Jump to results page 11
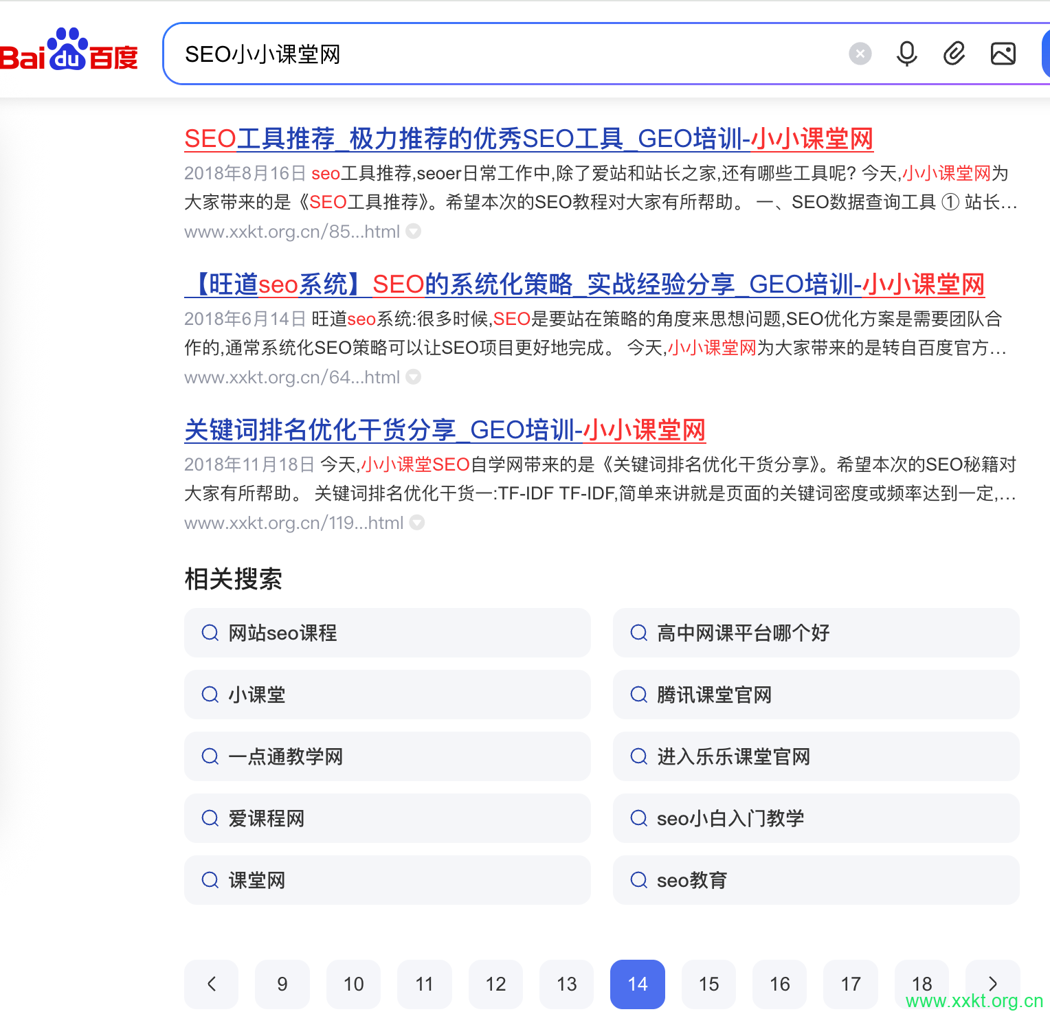Screen dimensions: 1050x1014 point(425,984)
